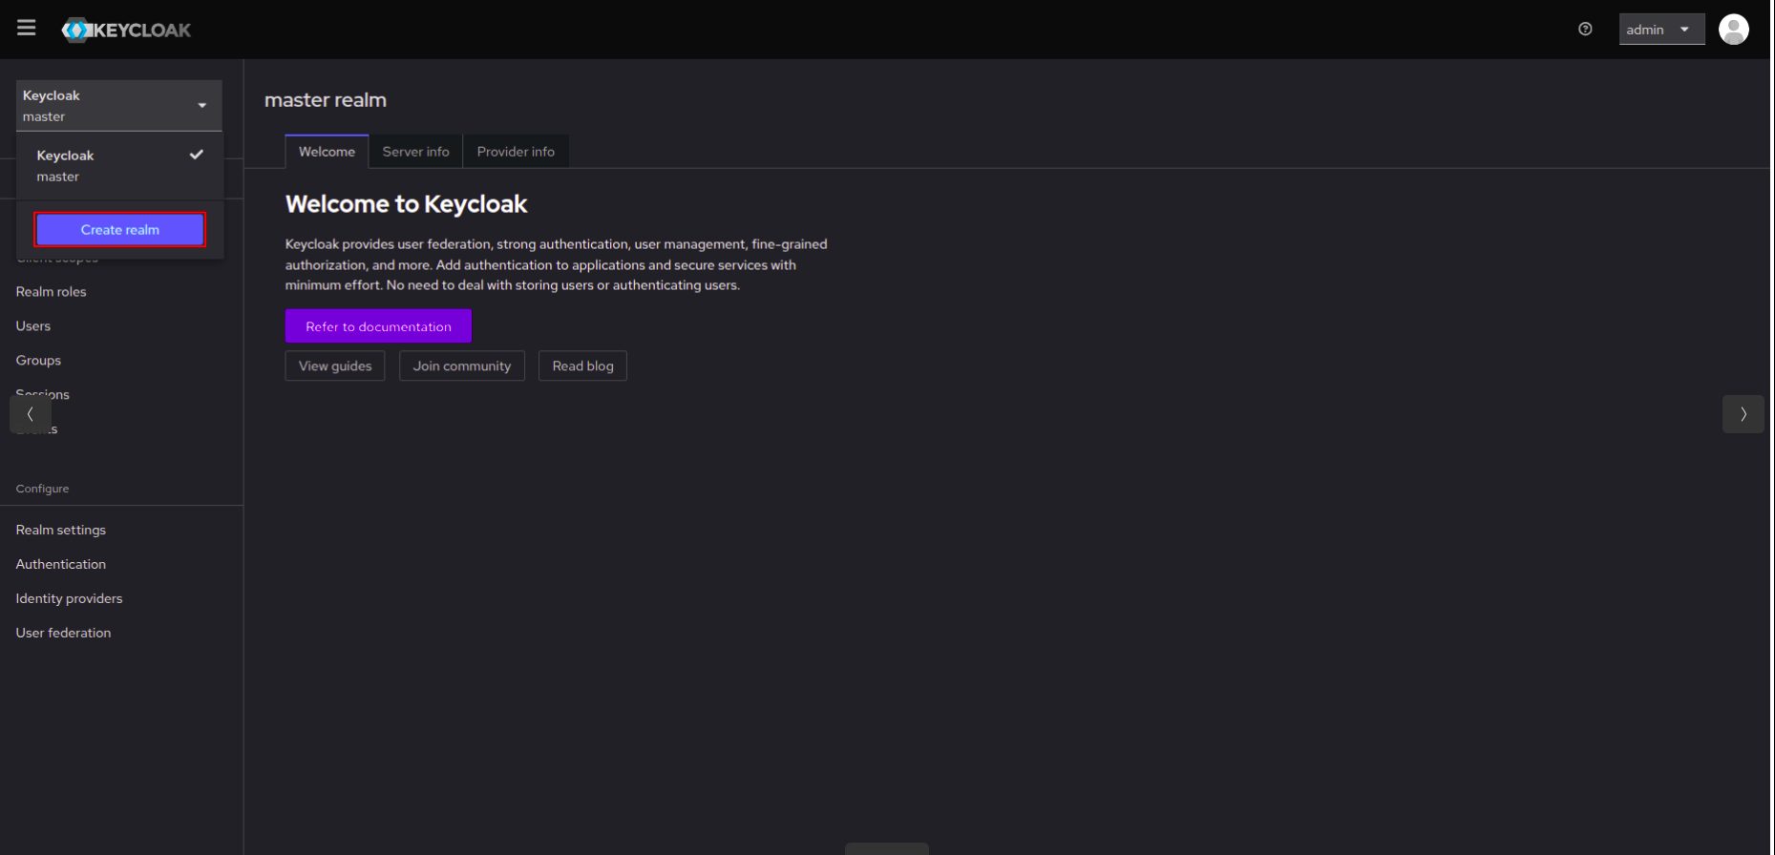Image resolution: width=1775 pixels, height=855 pixels.
Task: Click Refer to documentation button
Action: tap(378, 326)
